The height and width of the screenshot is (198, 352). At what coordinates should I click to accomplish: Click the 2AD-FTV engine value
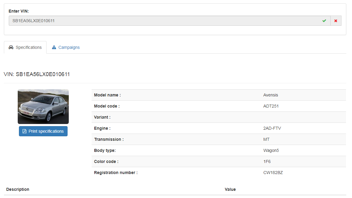coord(272,128)
